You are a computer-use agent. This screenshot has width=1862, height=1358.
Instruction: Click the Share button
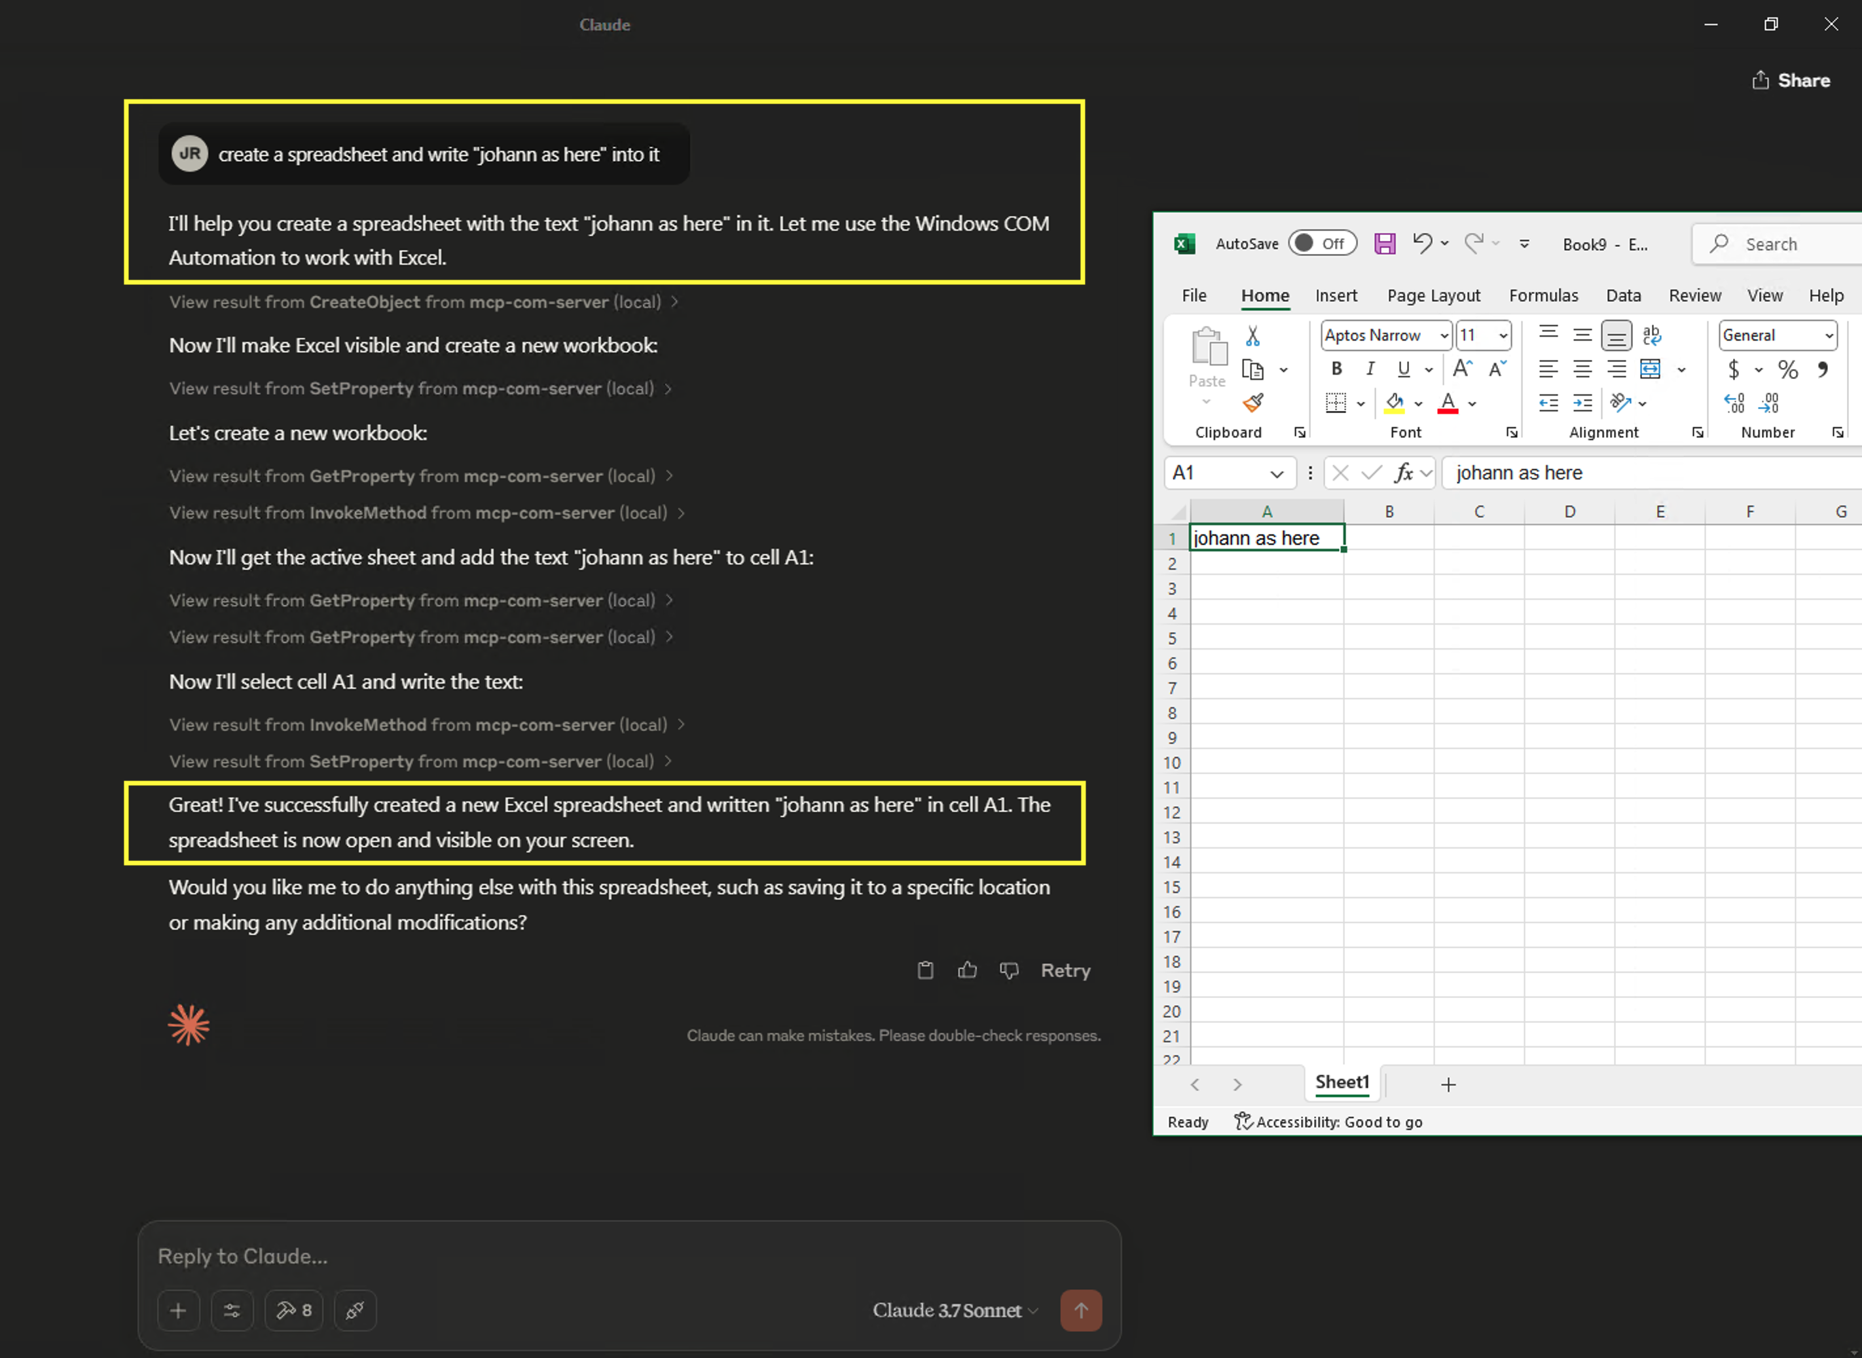click(1791, 80)
